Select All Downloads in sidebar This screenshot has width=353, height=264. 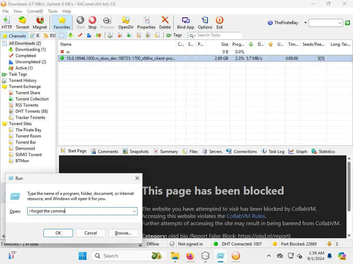click(x=25, y=43)
